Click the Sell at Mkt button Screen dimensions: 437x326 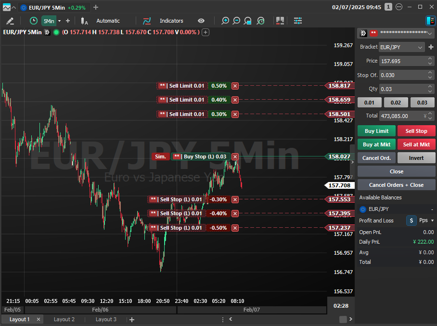tap(416, 144)
